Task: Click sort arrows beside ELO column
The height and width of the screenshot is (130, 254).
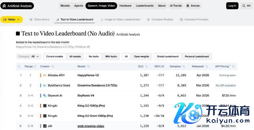Action: [146, 67]
